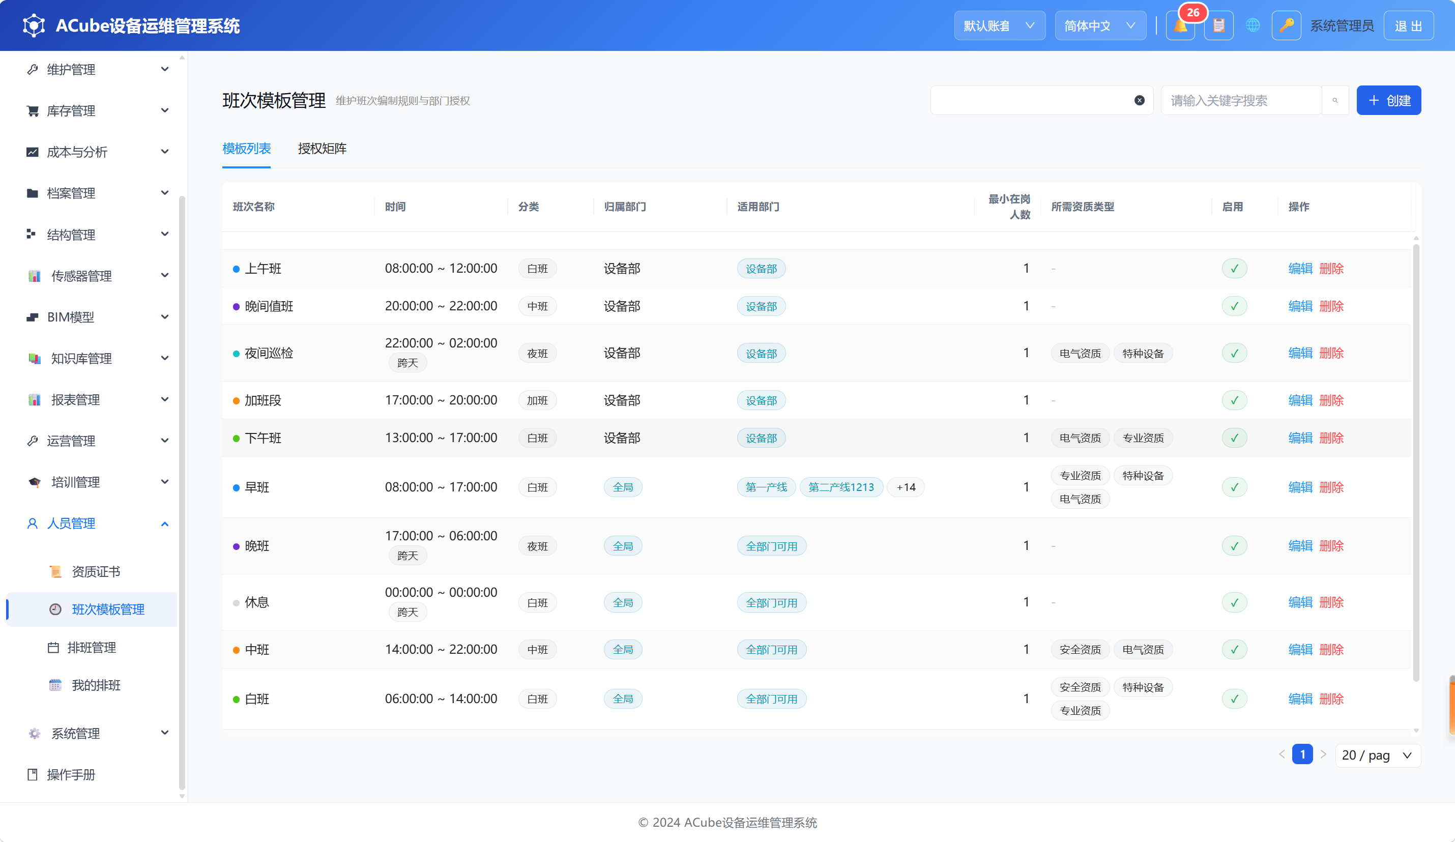Open the notification bell icon

click(x=1180, y=25)
